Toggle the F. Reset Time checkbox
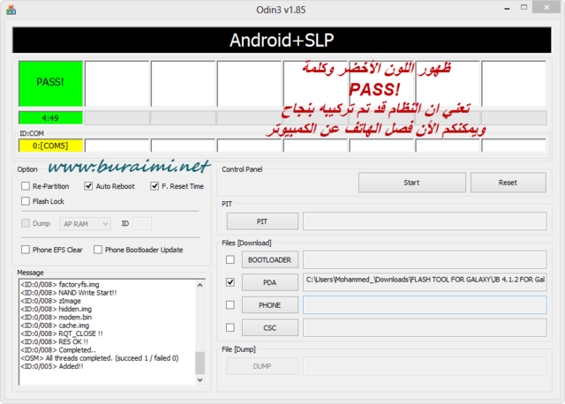The image size is (565, 404). tap(154, 186)
